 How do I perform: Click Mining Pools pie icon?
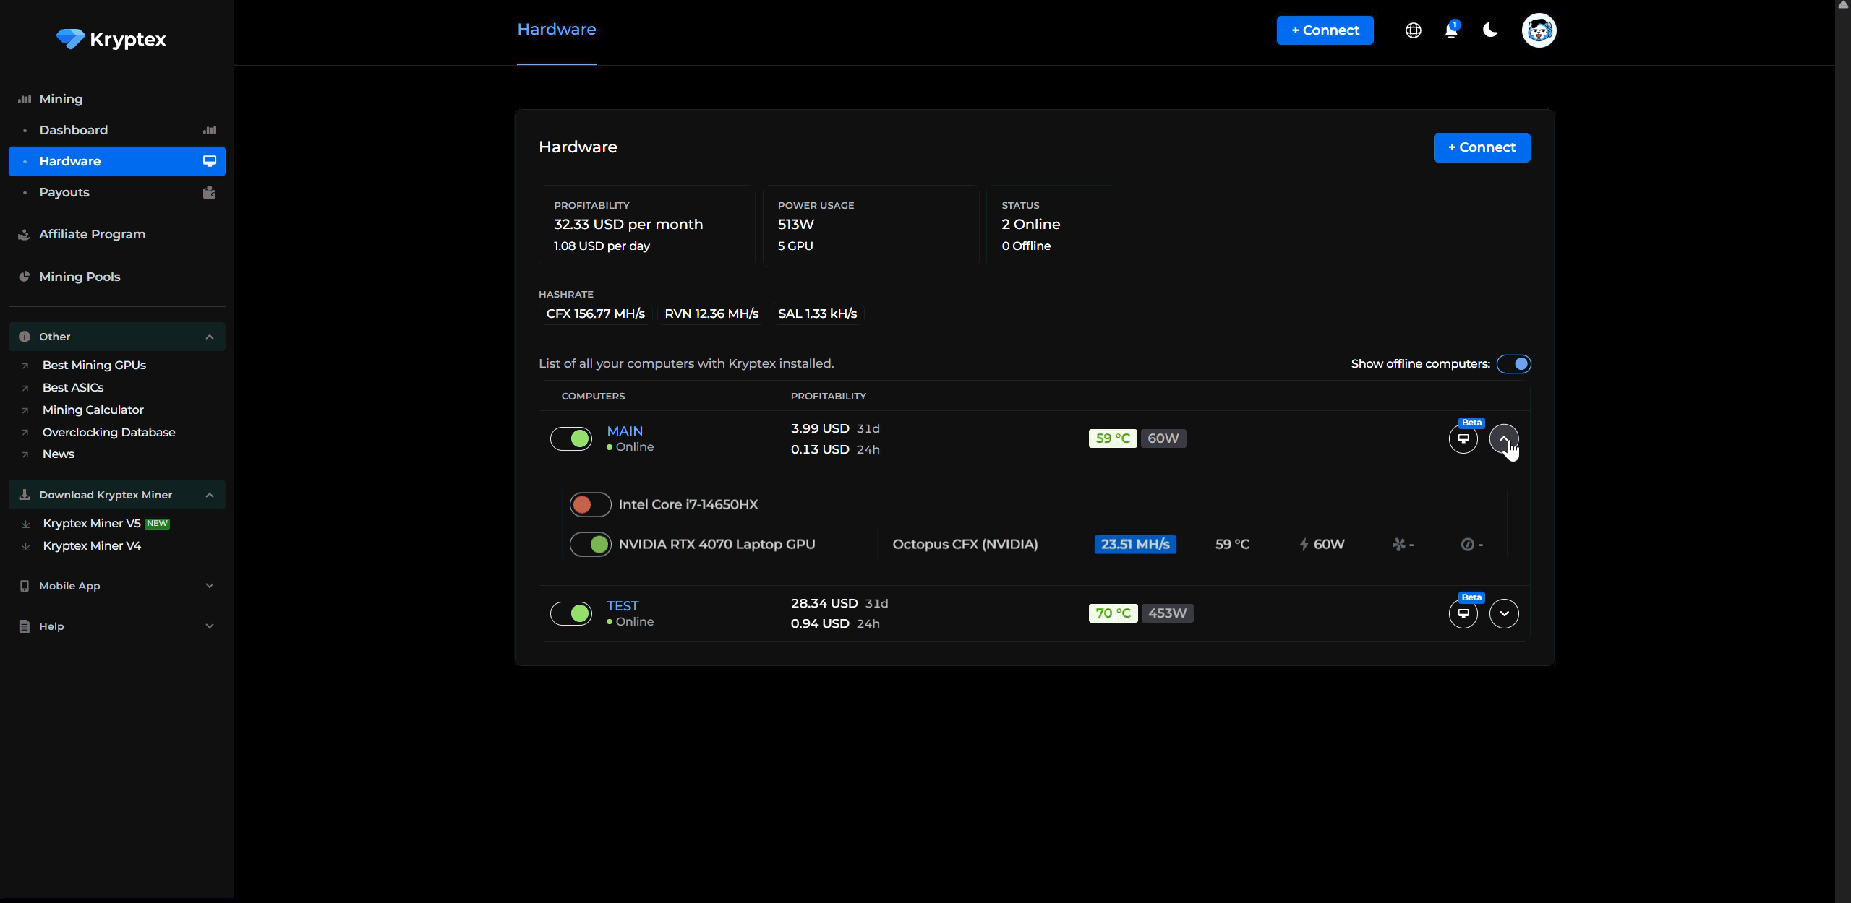(x=25, y=277)
